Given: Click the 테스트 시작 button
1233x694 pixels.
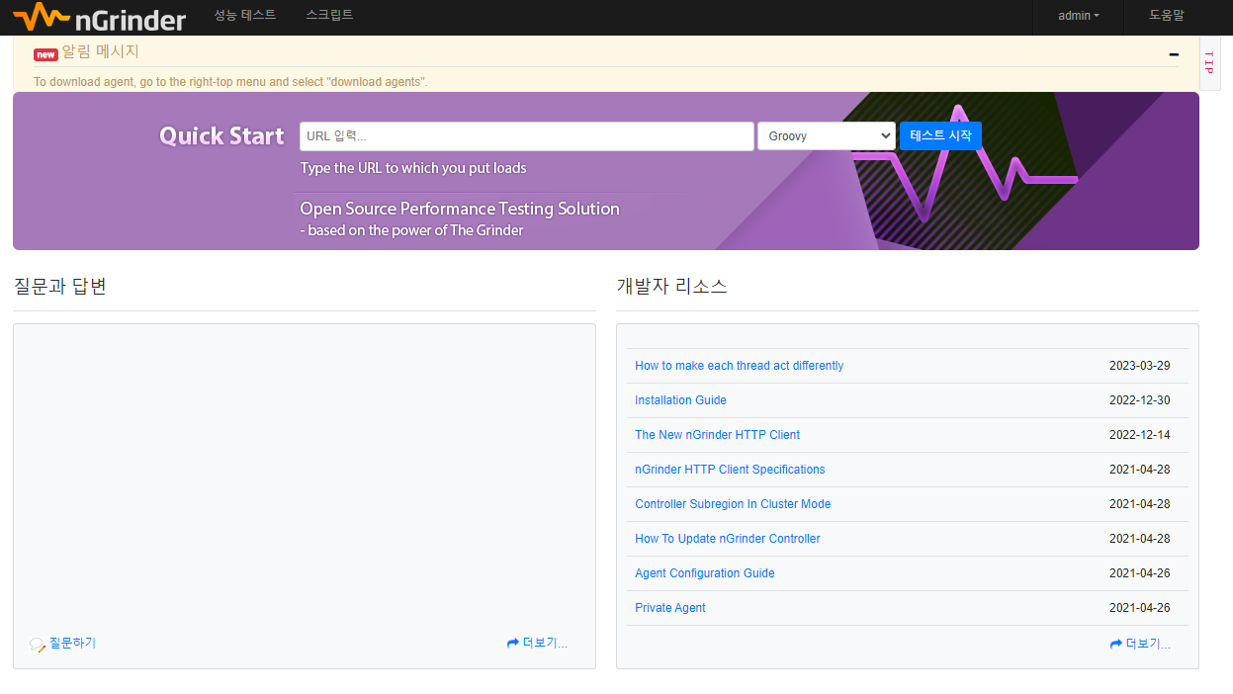Looking at the screenshot, I should pyautogui.click(x=940, y=135).
